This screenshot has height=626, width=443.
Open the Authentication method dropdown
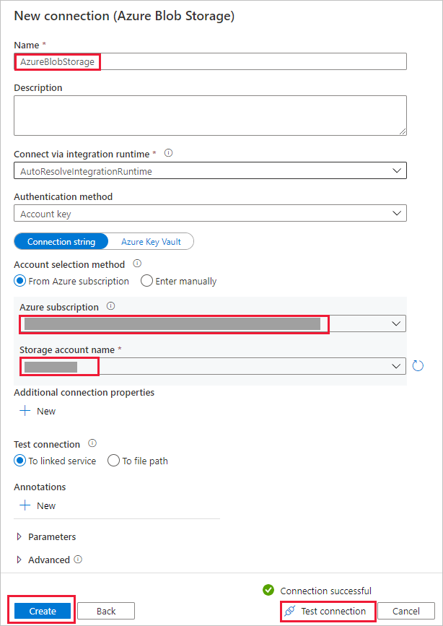click(210, 212)
